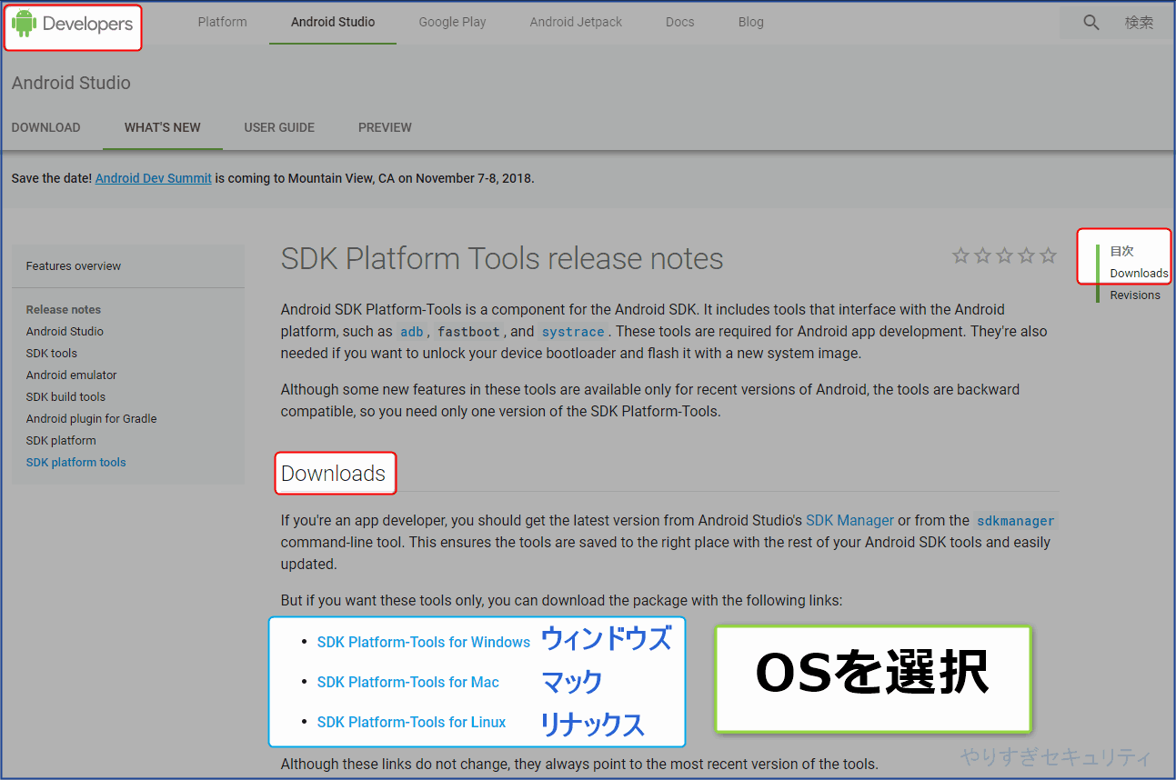Screen dimensions: 1176x780
Task: Select SDK platform tools sidebar link
Action: click(x=76, y=463)
